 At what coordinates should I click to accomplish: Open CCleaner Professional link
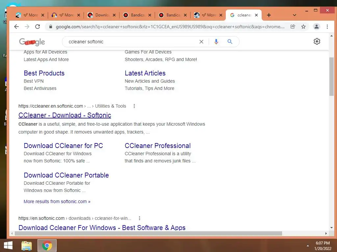(158, 146)
